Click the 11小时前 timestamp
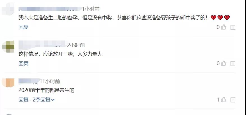This screenshot has height=115, width=246. tap(50, 81)
